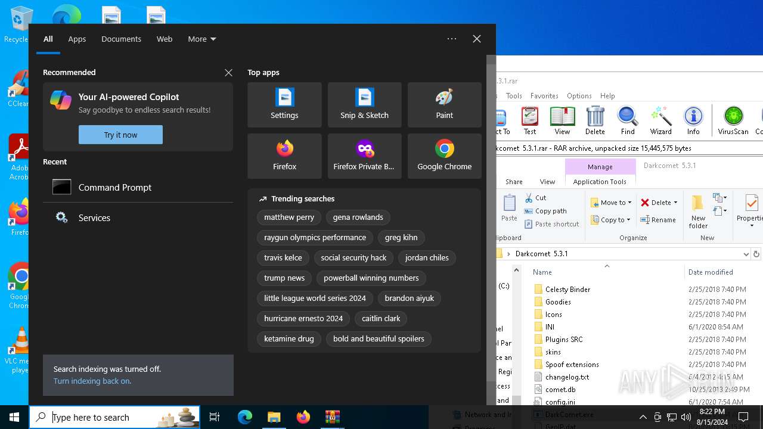
Task: Click New folder in Explorer ribbon
Action: 698,212
